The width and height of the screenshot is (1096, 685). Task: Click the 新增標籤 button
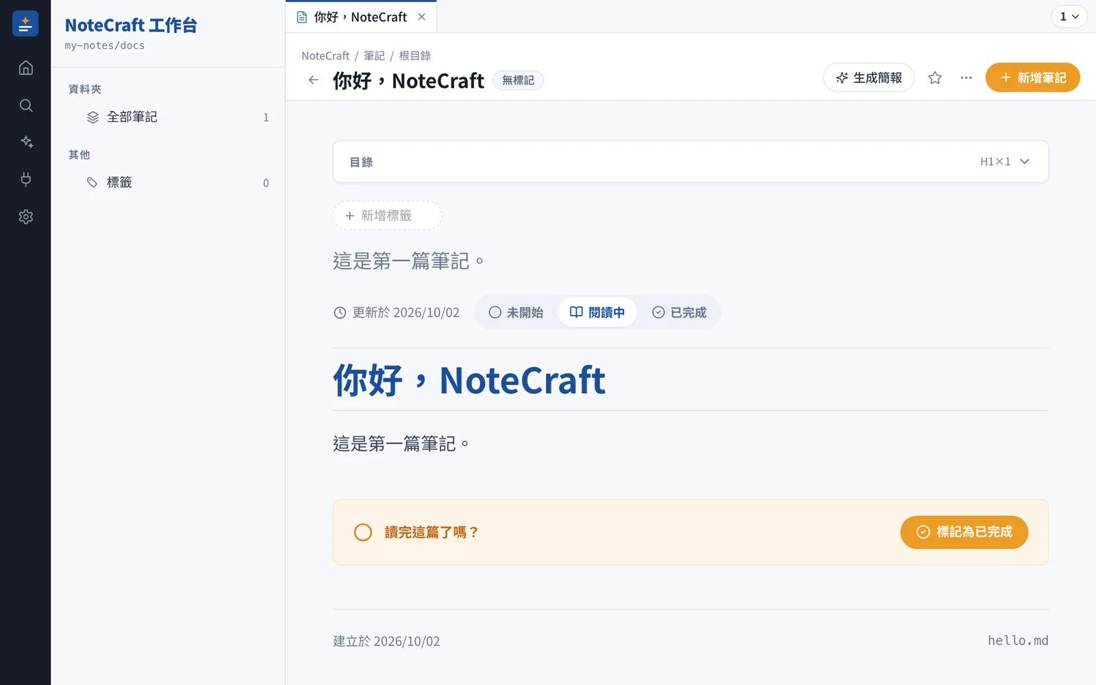pos(387,216)
